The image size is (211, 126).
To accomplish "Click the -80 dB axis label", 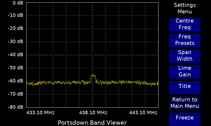I will (16, 107).
